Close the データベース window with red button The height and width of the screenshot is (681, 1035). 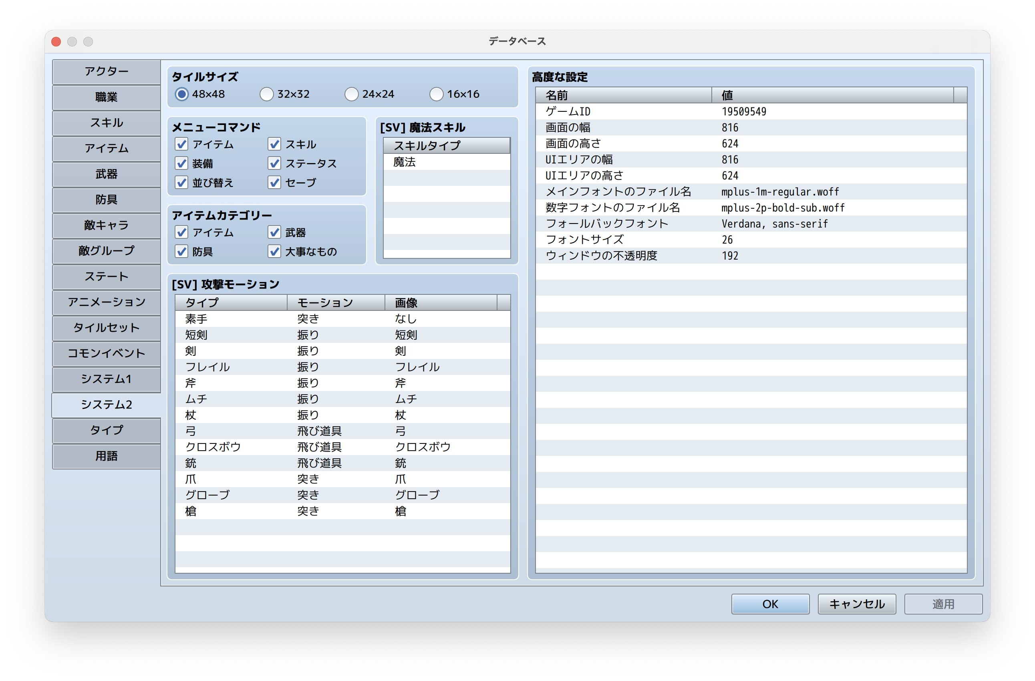(x=56, y=41)
